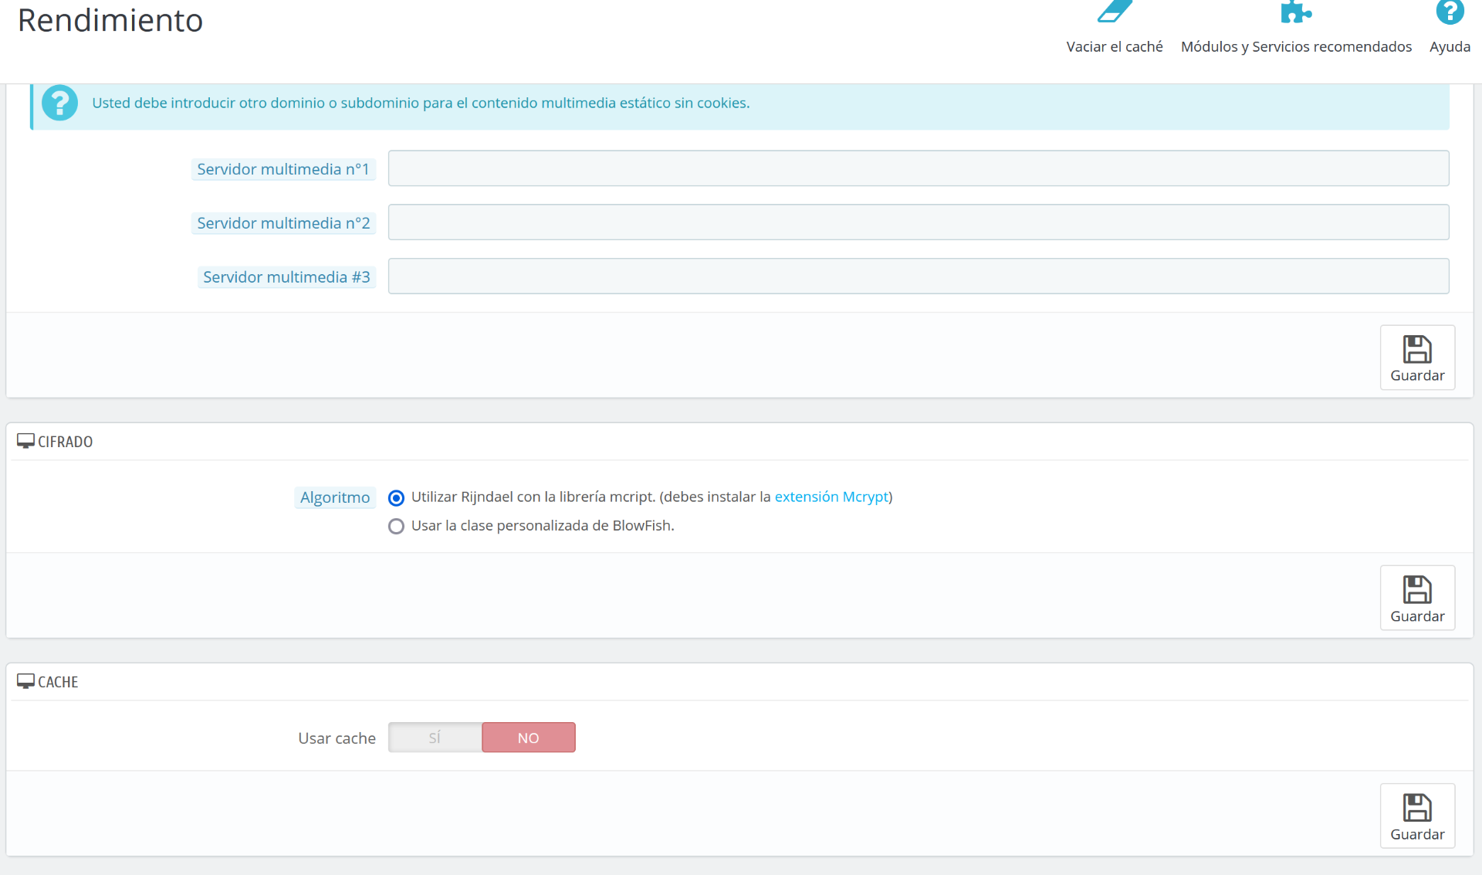
Task: Click the Vaciar el caché eraser icon
Action: tap(1114, 12)
